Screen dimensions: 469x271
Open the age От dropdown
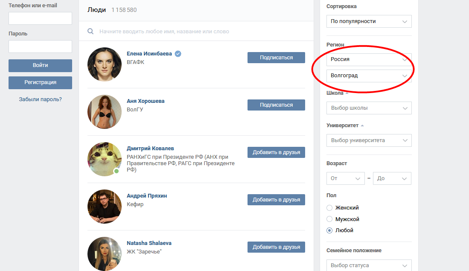click(346, 178)
